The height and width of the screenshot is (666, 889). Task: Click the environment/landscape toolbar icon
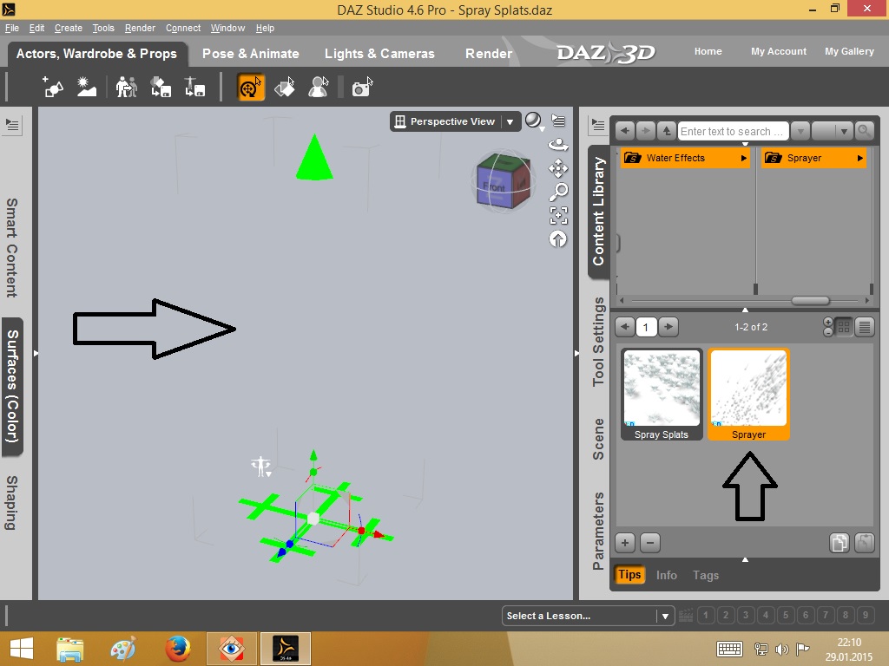(87, 88)
